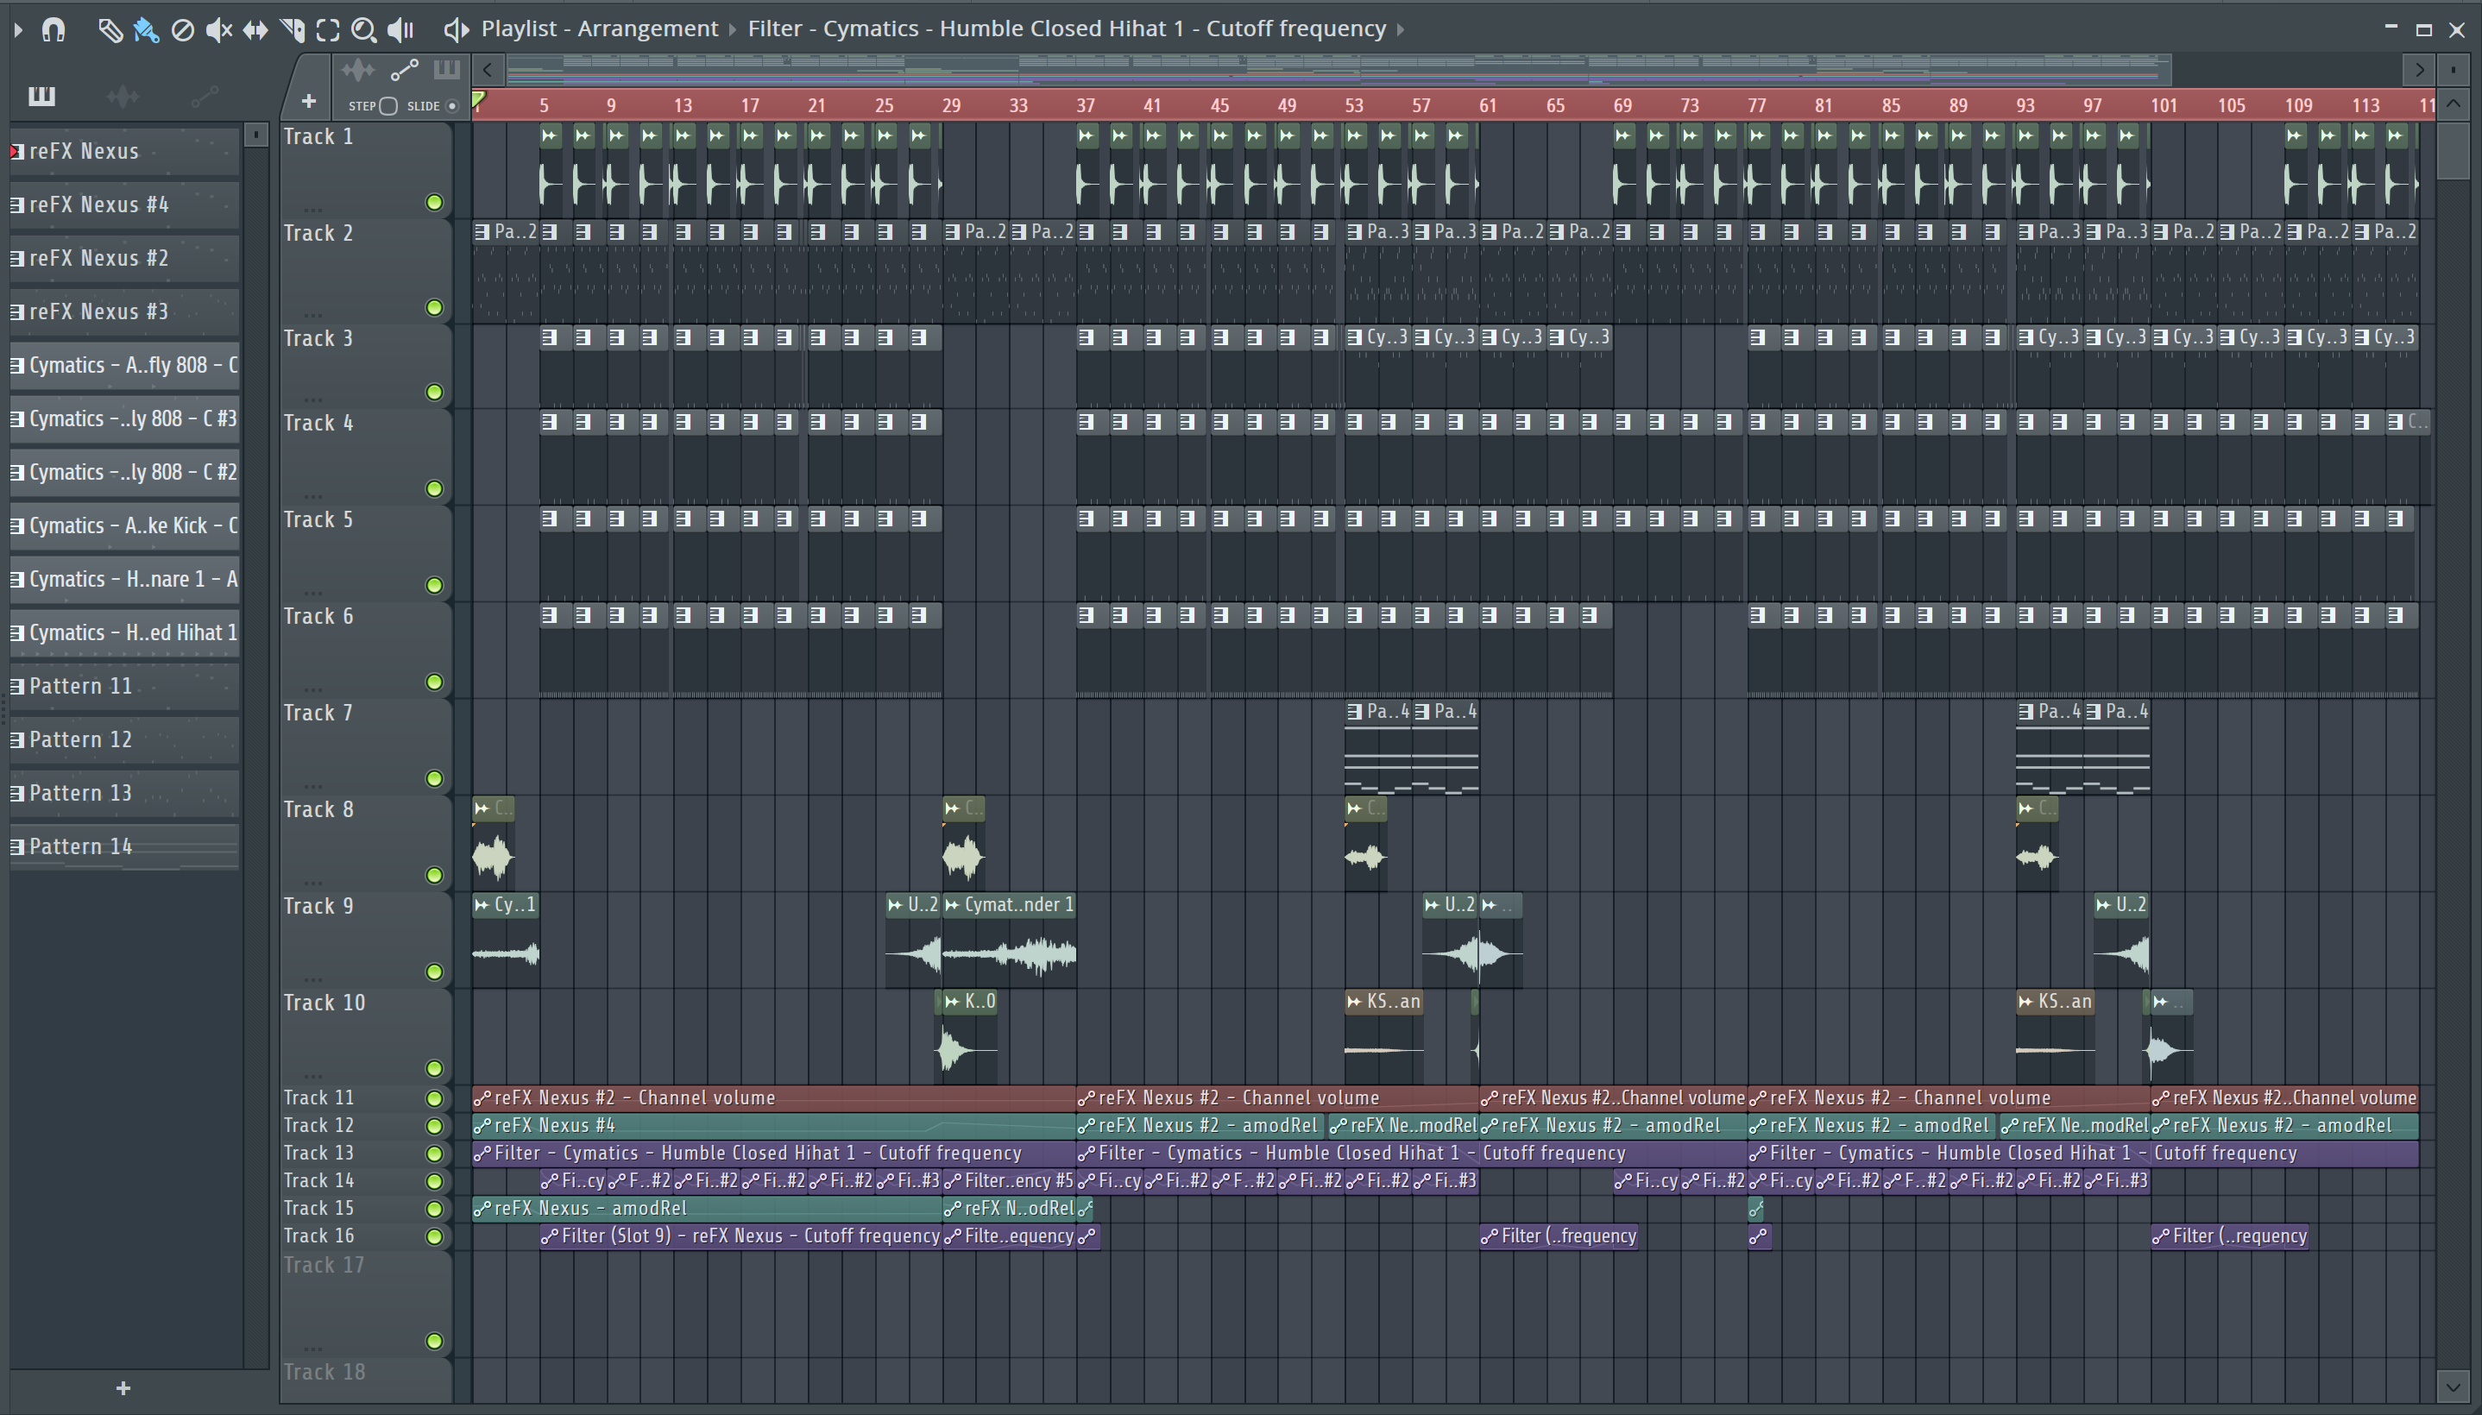Select the Mute tool
Viewport: 2482px width, 1415px height.
tap(218, 30)
